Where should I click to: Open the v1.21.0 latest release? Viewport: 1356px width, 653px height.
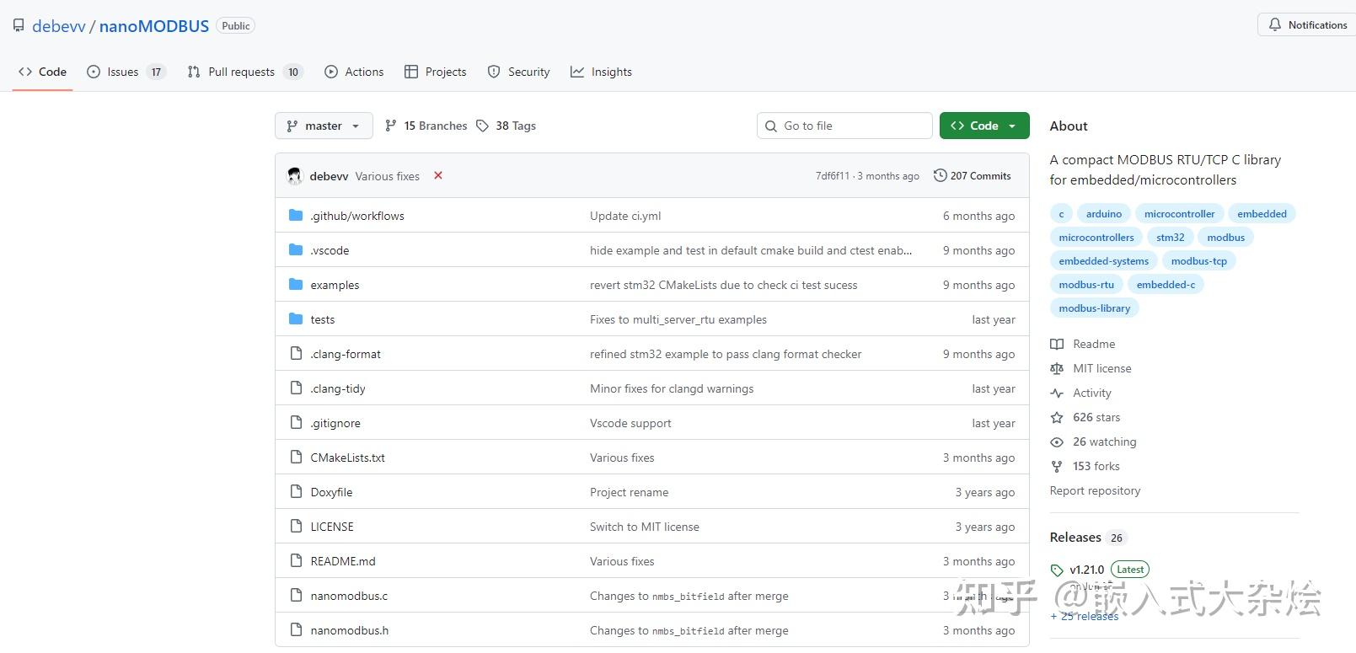(1086, 570)
